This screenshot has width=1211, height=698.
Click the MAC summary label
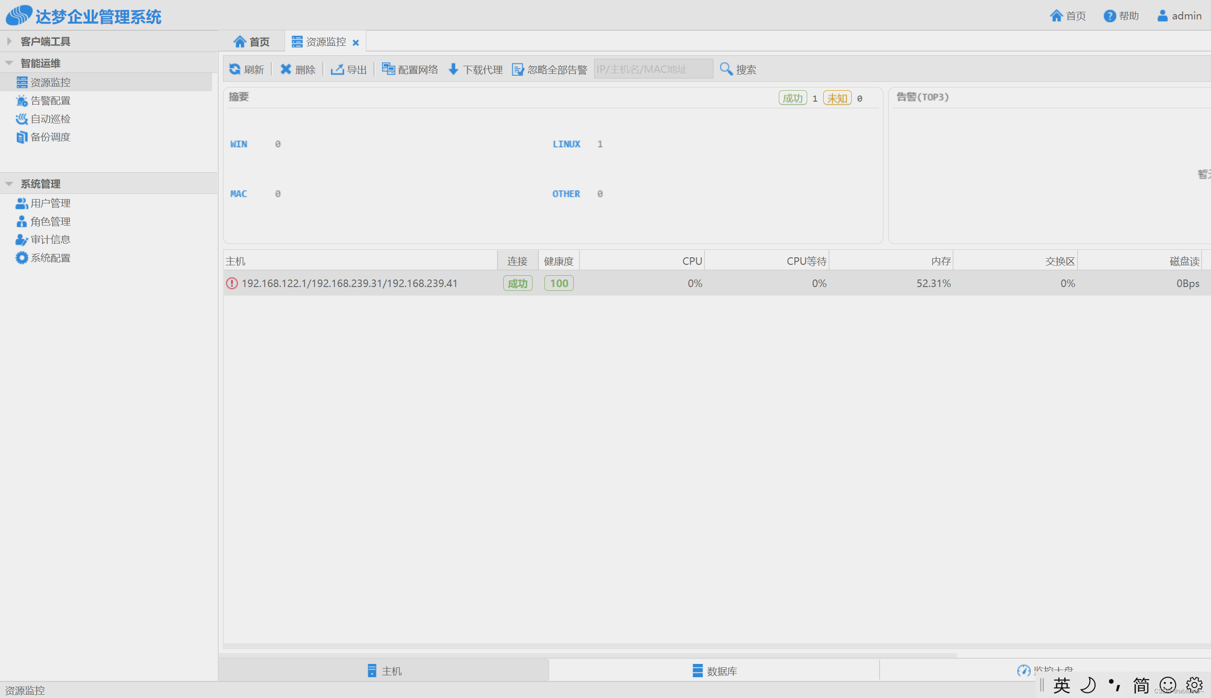239,194
